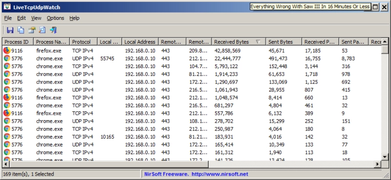Click the Exit door toolbar icon

[53, 30]
